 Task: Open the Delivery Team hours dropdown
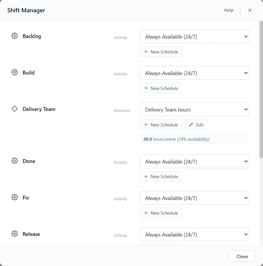pos(194,109)
